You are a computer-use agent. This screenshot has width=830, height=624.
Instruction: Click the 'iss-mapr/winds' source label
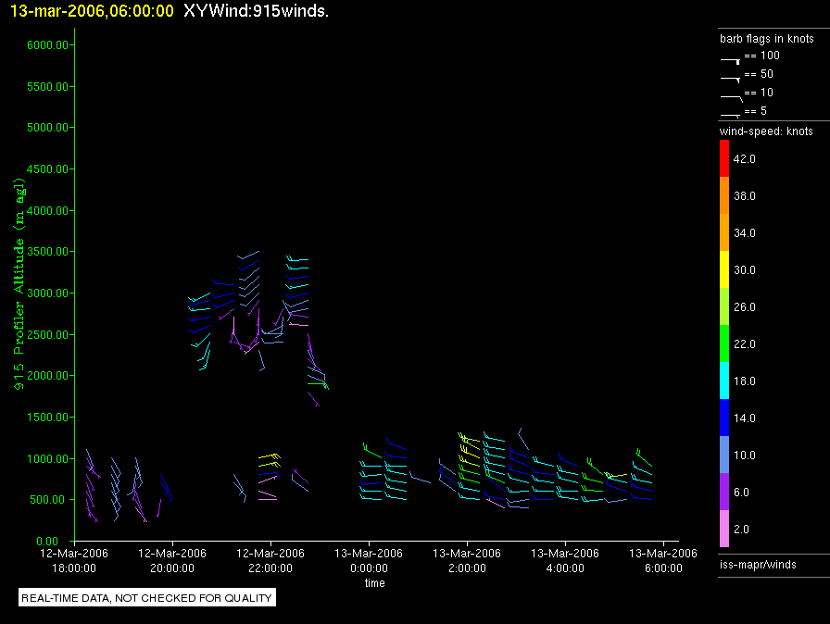coord(758,564)
